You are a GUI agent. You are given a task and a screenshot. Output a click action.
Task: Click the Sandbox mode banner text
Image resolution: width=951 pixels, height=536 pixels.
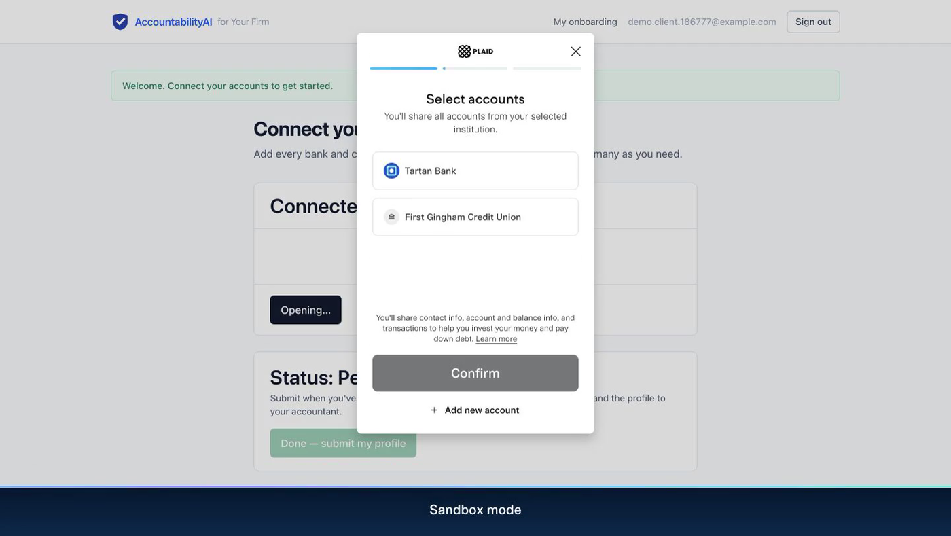[475, 510]
